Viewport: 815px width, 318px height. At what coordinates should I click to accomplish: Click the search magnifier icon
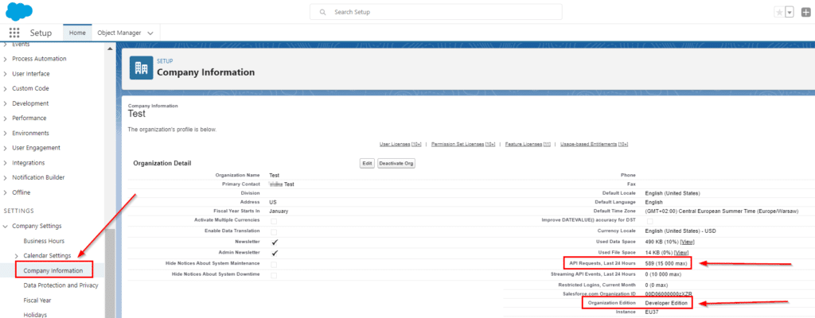(322, 13)
